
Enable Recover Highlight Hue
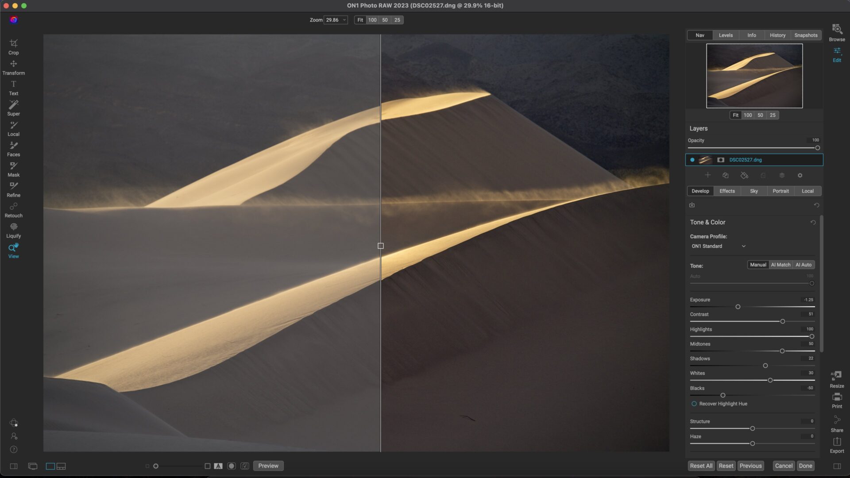(694, 404)
